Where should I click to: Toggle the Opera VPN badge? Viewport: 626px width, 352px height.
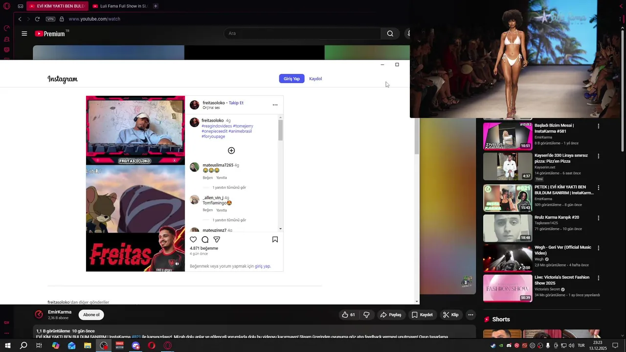[x=50, y=19]
